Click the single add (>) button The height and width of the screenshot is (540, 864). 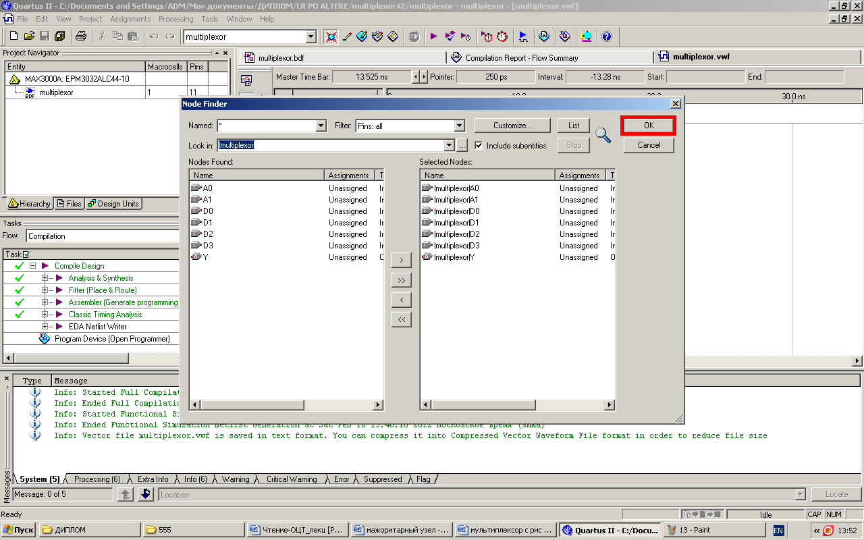401,261
